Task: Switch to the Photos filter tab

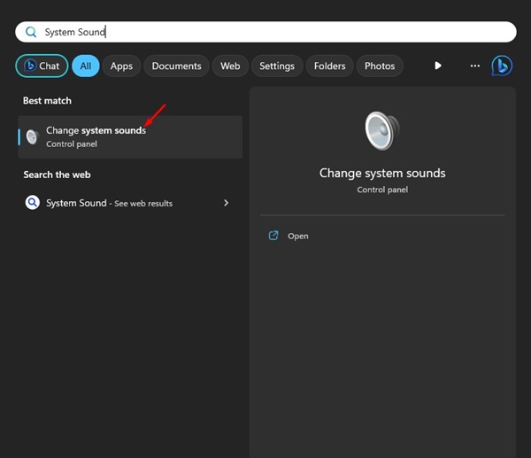Action: click(380, 66)
